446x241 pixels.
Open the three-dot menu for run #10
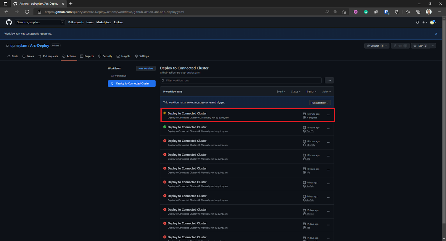point(329,115)
